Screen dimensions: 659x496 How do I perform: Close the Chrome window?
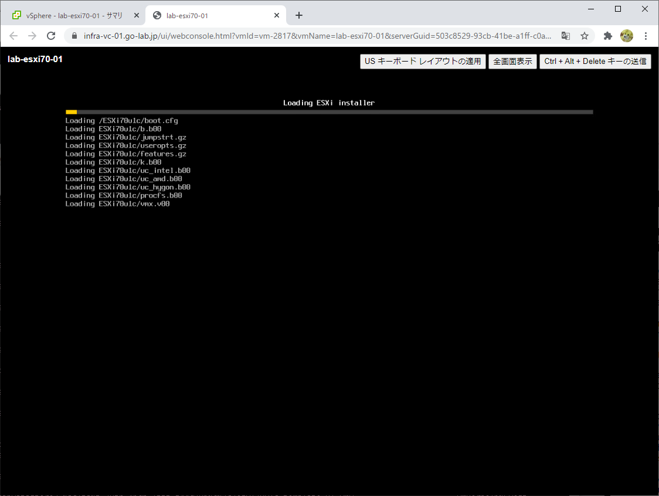point(645,9)
